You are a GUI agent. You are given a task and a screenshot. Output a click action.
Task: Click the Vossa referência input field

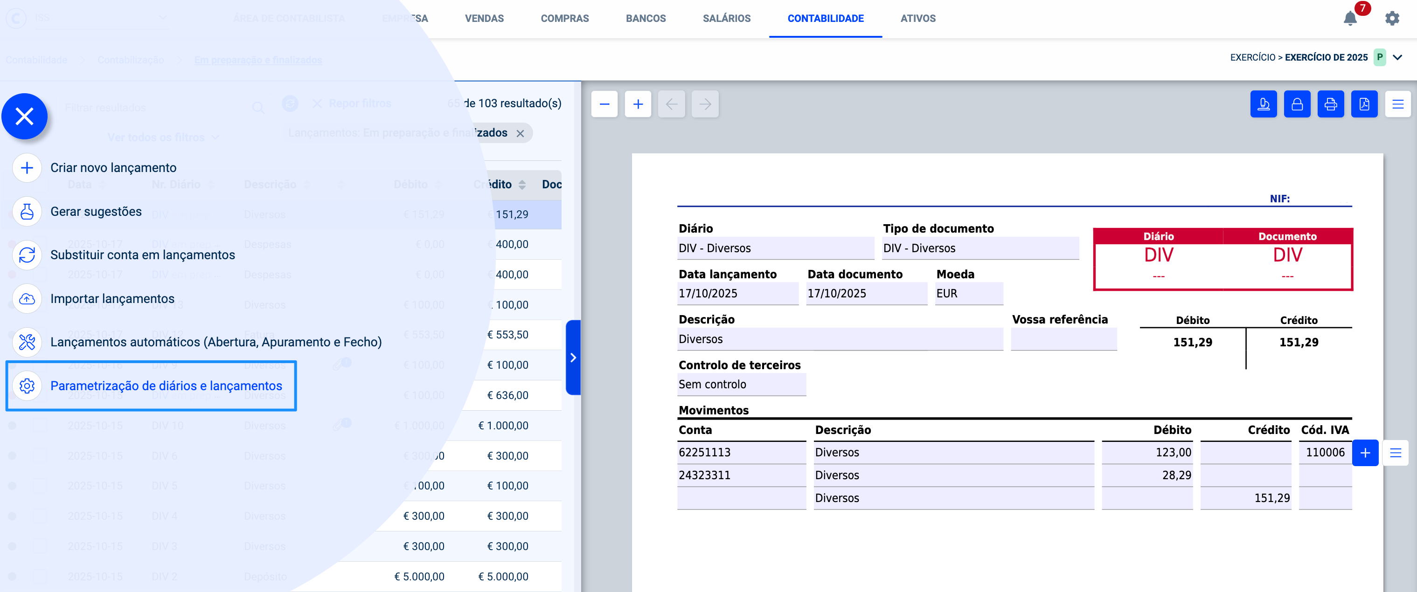(1063, 339)
